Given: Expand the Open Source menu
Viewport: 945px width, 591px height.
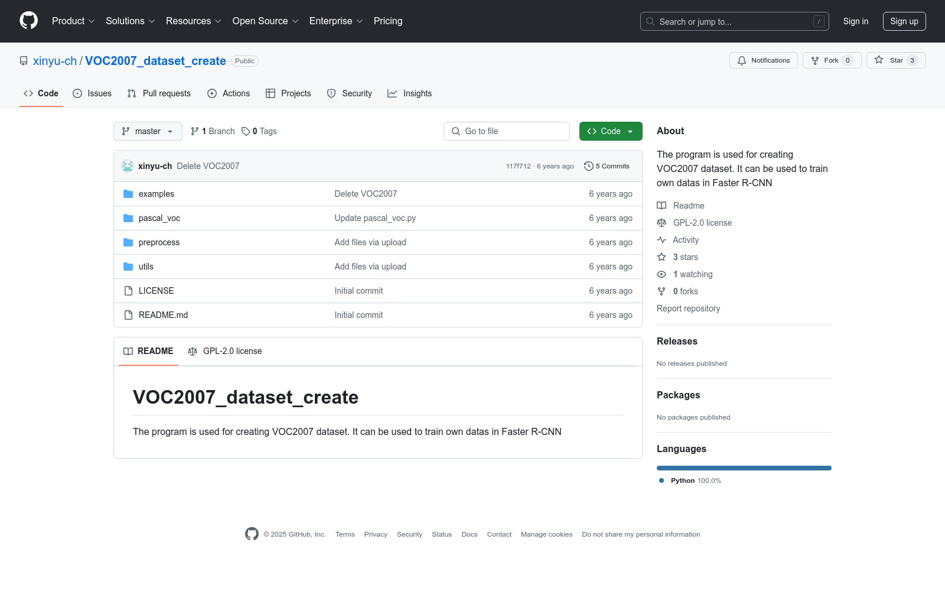Looking at the screenshot, I should [266, 21].
